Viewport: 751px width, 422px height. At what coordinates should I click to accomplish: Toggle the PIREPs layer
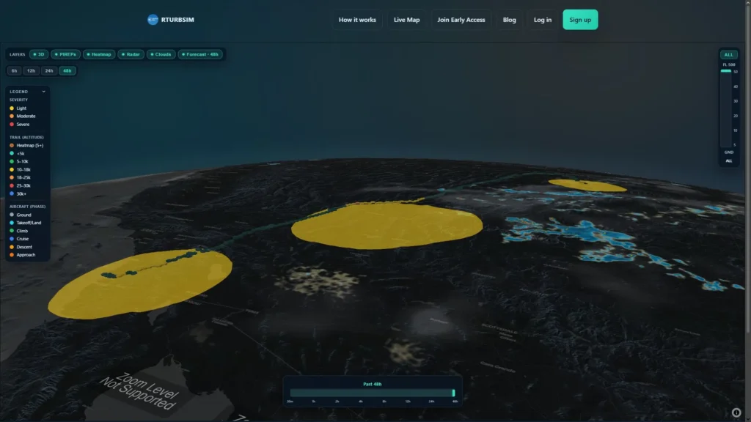pyautogui.click(x=65, y=54)
